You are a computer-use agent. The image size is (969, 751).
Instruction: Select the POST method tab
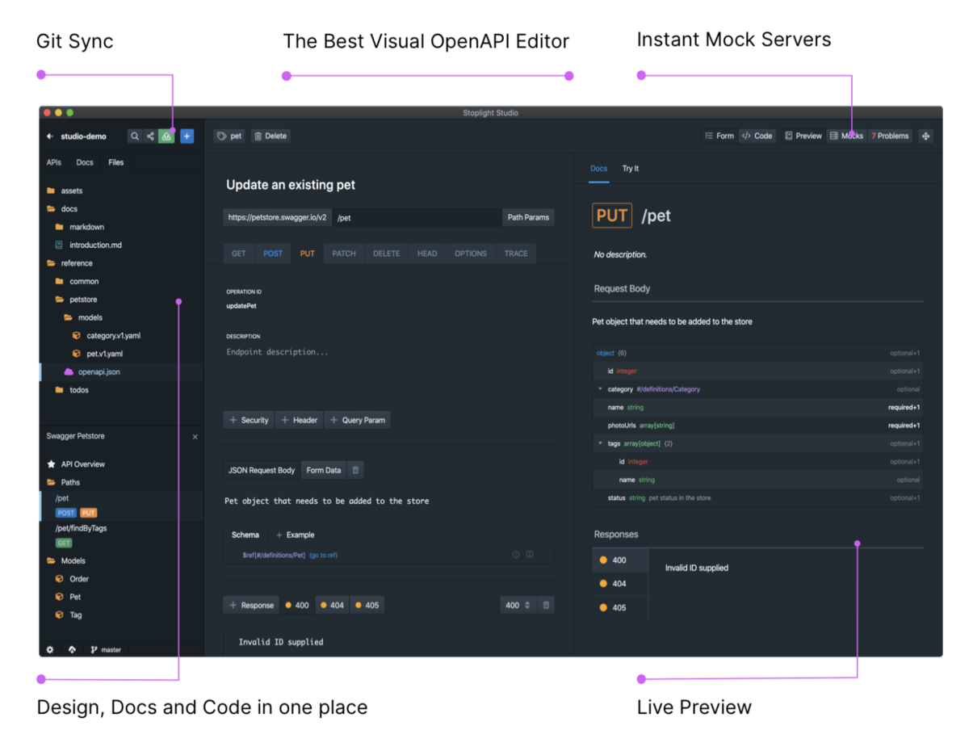click(x=273, y=254)
